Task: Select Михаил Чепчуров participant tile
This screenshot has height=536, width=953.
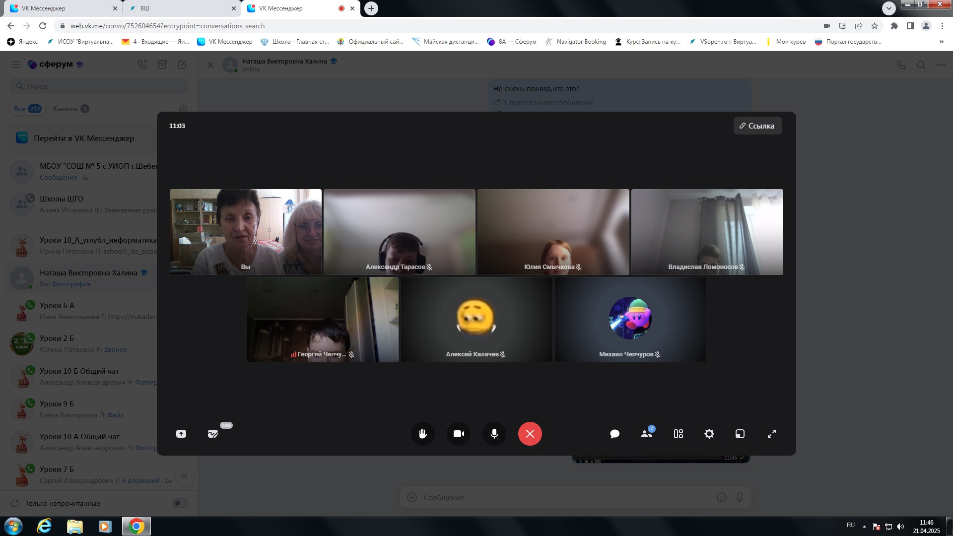Action: pyautogui.click(x=630, y=319)
